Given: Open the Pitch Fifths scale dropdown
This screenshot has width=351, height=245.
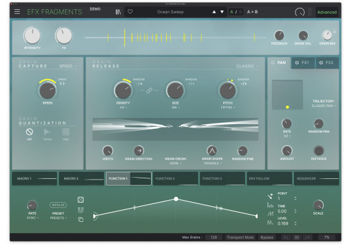Looking at the screenshot, I should coord(228,108).
